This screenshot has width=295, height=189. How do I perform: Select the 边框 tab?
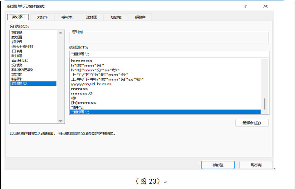click(91, 17)
